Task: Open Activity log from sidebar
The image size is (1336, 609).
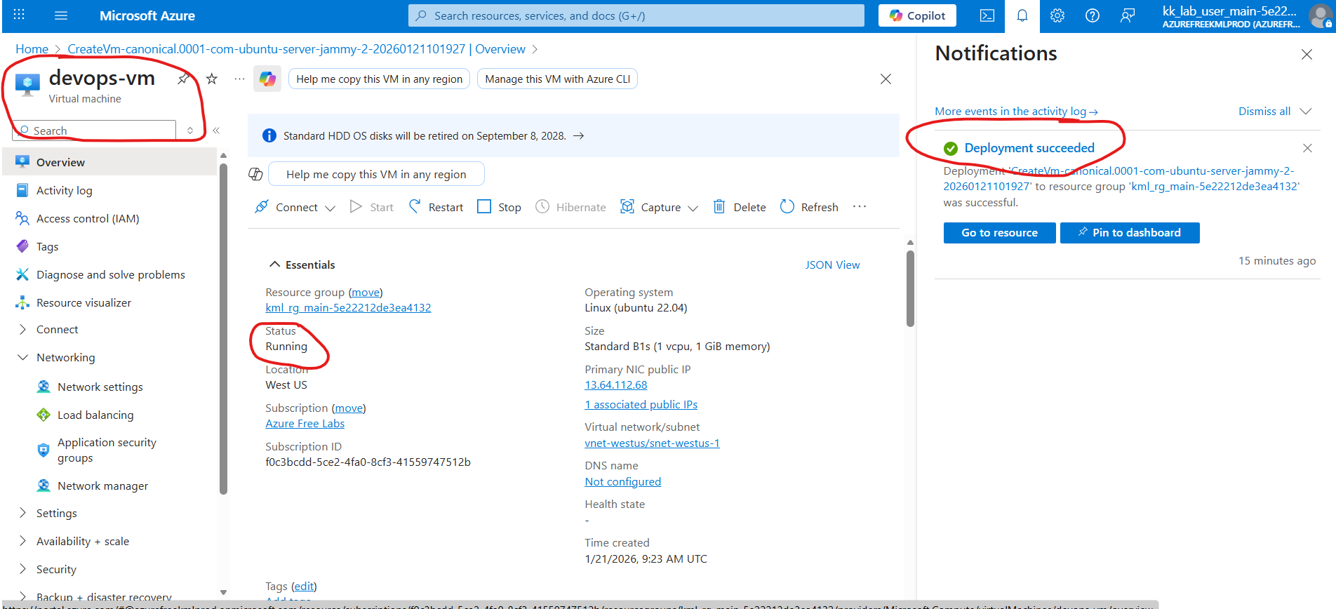Action: 64,190
